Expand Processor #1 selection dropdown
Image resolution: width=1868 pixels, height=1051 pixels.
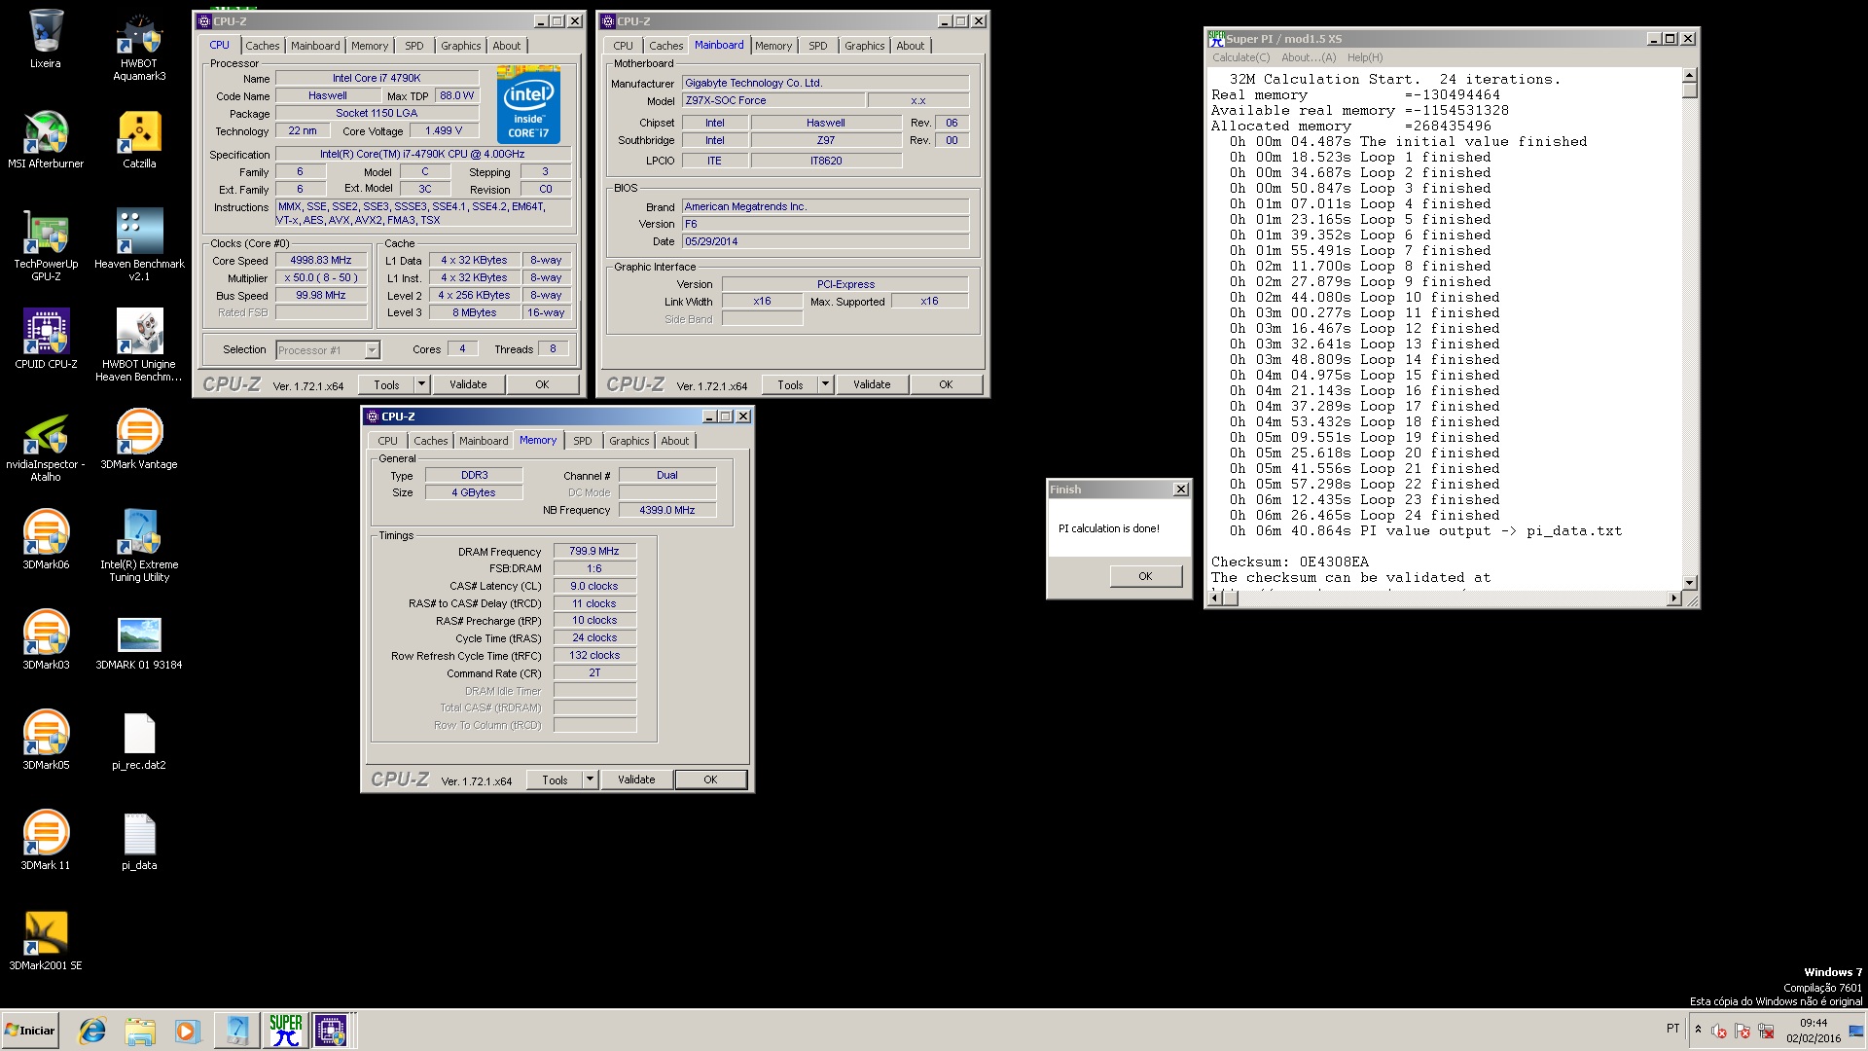coord(372,350)
